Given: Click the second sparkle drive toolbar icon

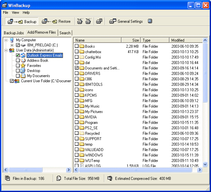Looking at the screenshot, I should pos(89,21).
